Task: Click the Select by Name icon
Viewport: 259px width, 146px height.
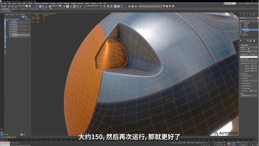Action: [30, 6]
